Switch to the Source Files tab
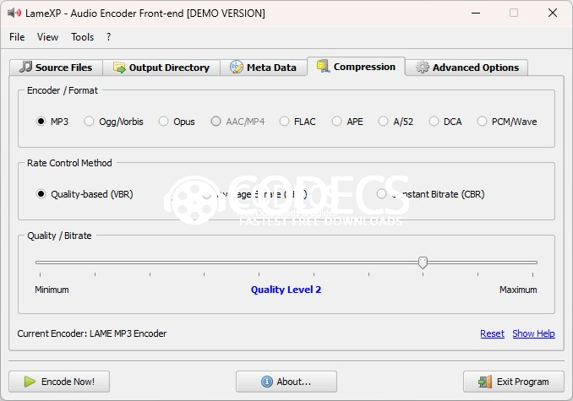 (56, 68)
